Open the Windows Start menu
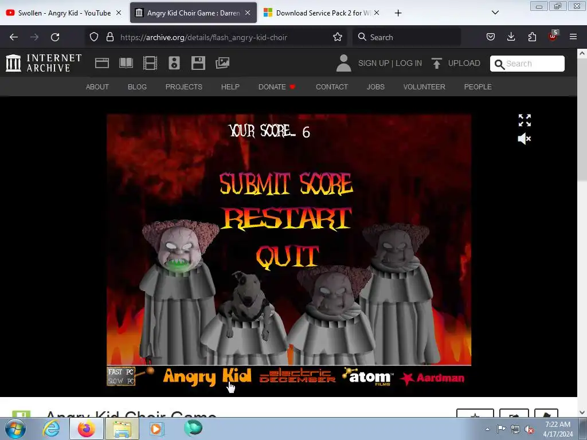Image resolution: width=587 pixels, height=440 pixels. coord(15,429)
